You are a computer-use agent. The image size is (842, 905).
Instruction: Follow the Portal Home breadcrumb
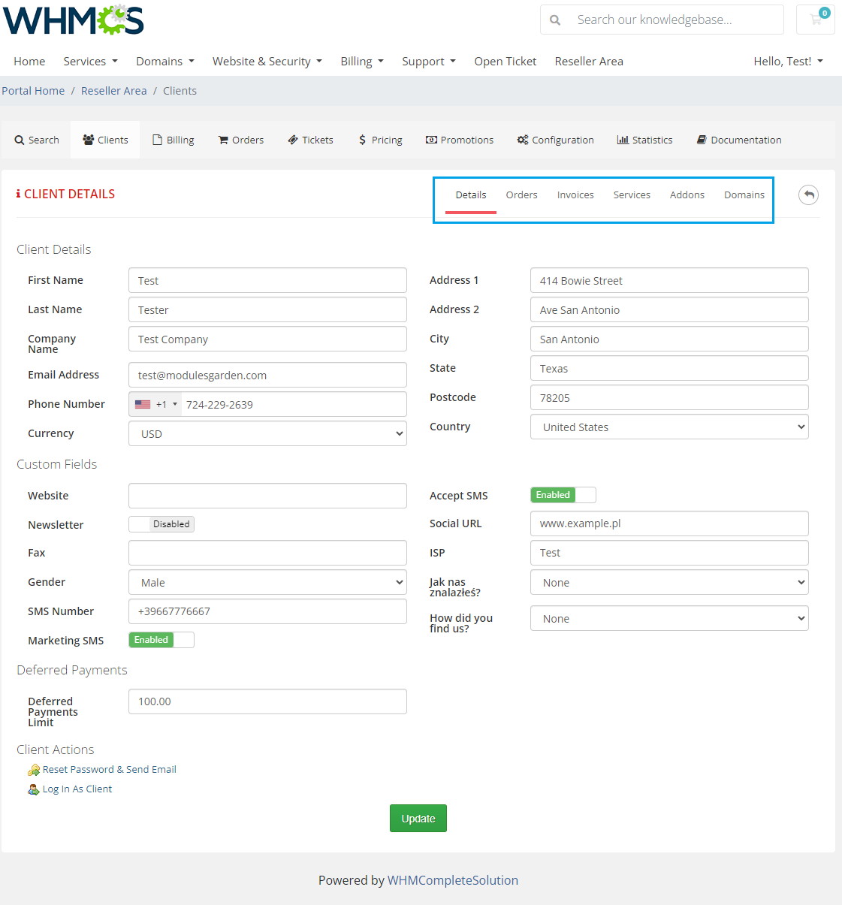click(x=33, y=91)
